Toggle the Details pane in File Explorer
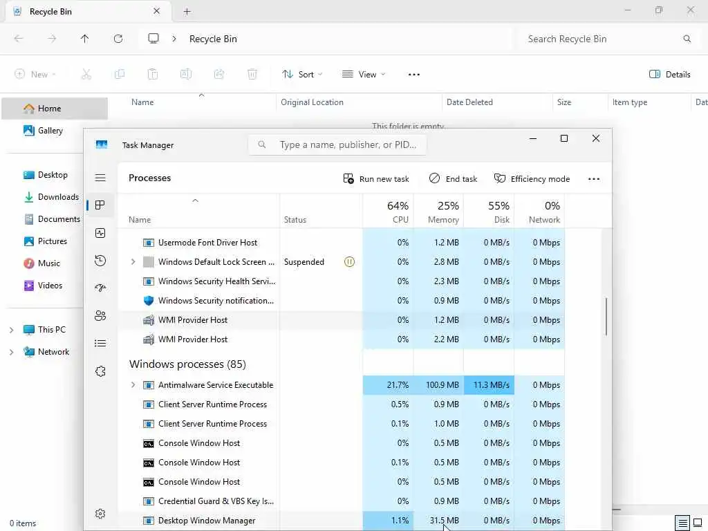This screenshot has height=531, width=708. 669,75
